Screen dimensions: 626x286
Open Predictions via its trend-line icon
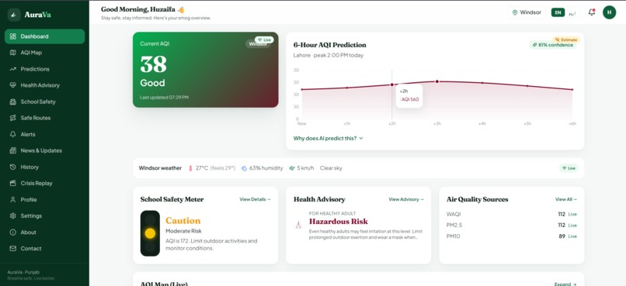click(x=12, y=69)
